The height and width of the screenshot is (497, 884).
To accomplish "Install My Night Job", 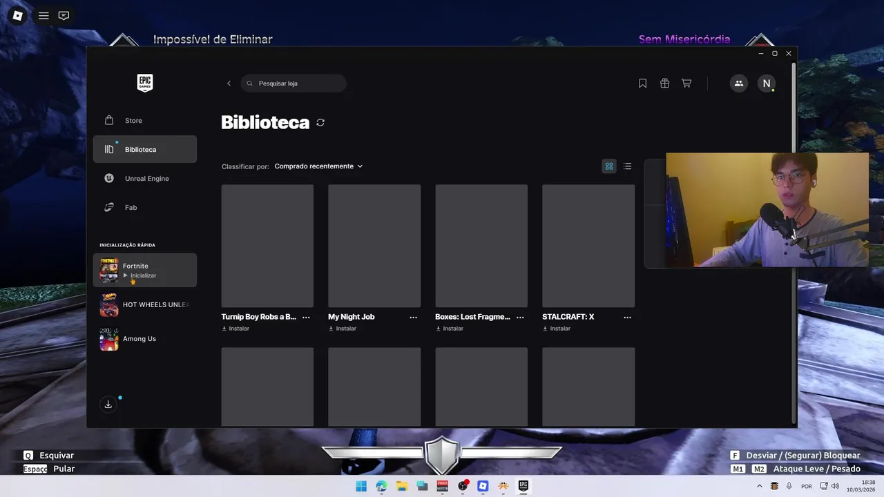I will click(x=343, y=329).
